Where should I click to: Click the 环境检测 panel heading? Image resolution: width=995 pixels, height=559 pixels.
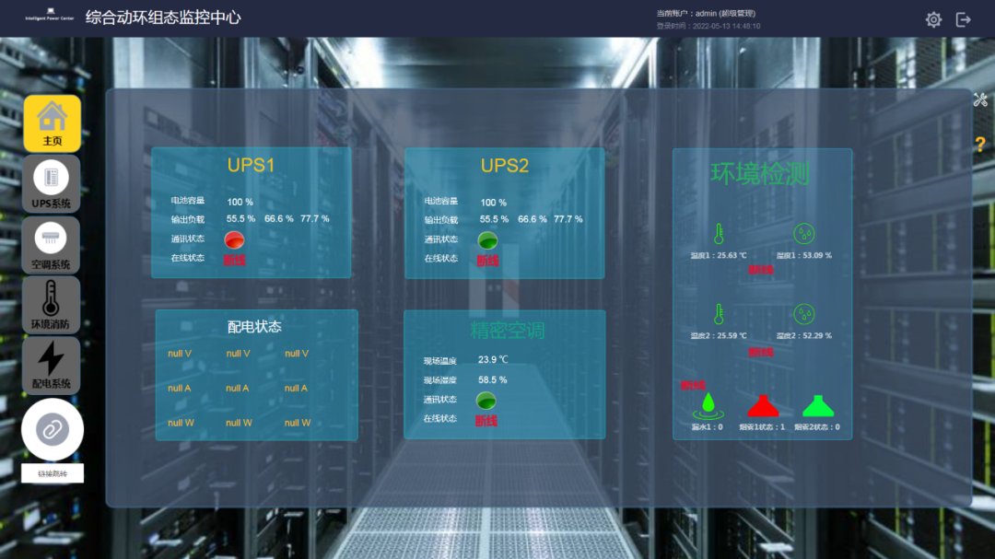[760, 173]
